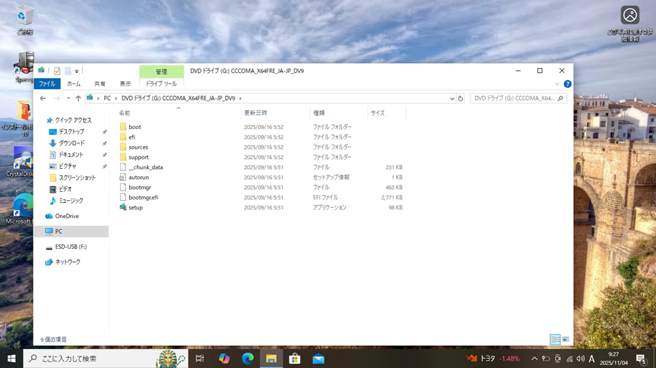This screenshot has height=368, width=656.
Task: Switch to details view layout
Action: 555,339
